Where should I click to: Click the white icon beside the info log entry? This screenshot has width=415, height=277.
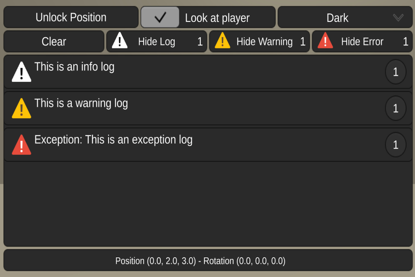coord(21,72)
